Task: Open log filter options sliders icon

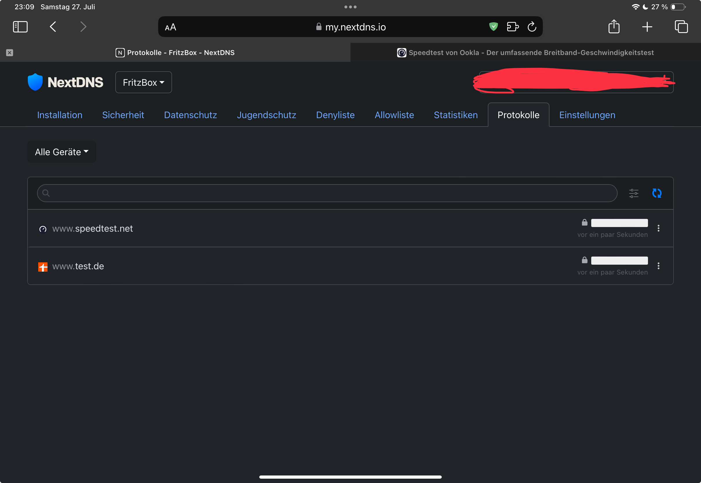Action: 634,193
